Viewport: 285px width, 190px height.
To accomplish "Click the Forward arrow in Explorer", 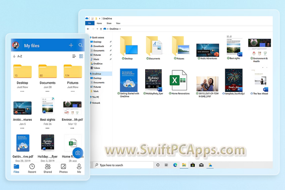I will click(93, 29).
